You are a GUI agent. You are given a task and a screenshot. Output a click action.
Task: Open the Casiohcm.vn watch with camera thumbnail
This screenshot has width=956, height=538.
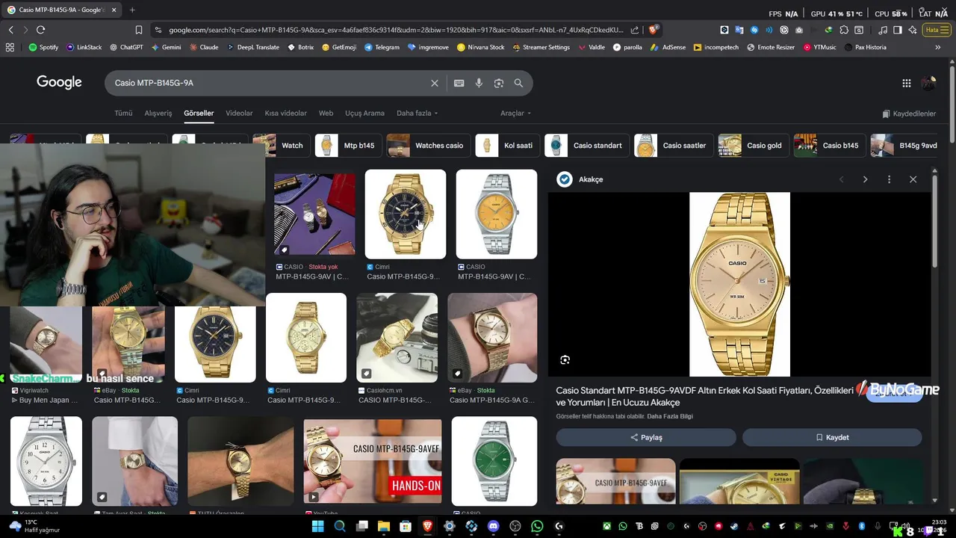(x=397, y=338)
